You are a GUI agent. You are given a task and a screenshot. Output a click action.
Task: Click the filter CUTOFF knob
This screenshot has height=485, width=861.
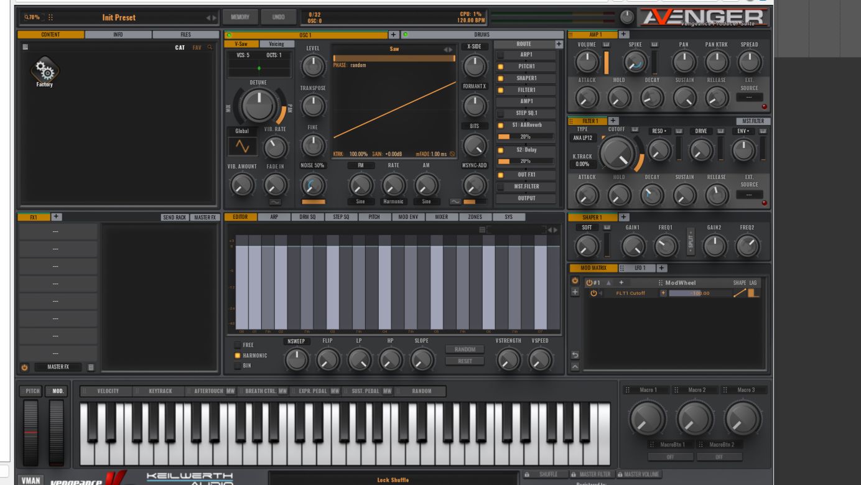tap(617, 153)
